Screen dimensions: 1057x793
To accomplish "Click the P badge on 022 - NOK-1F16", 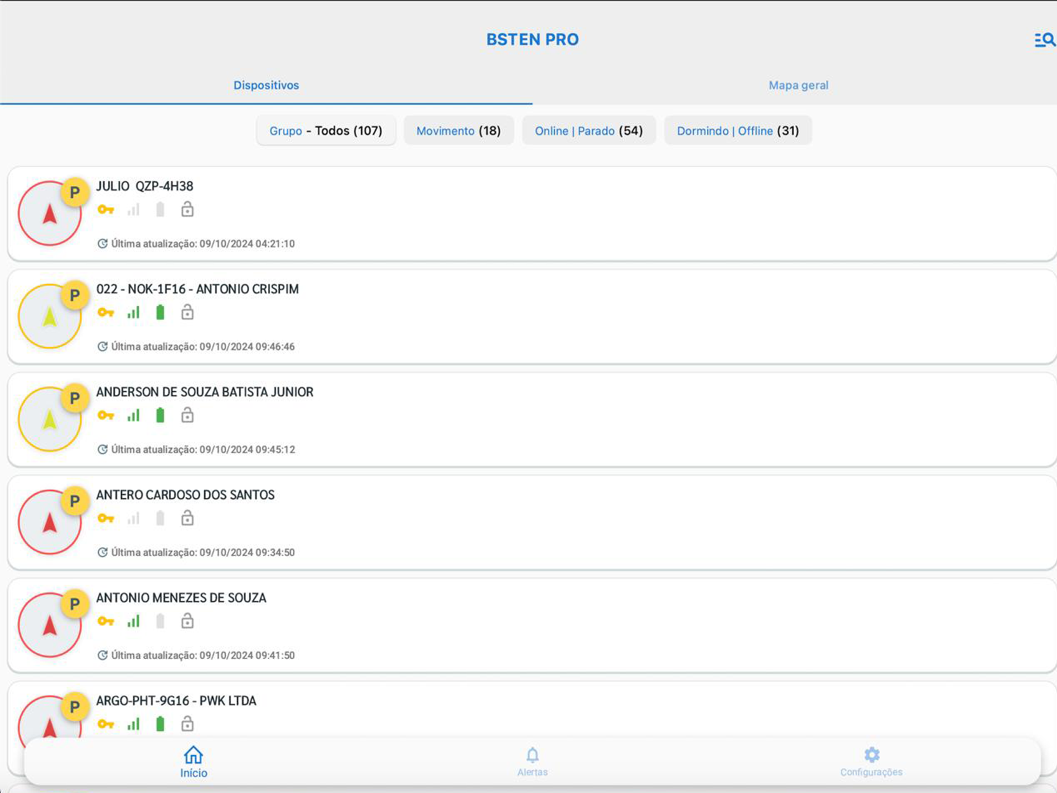I will pos(75,295).
